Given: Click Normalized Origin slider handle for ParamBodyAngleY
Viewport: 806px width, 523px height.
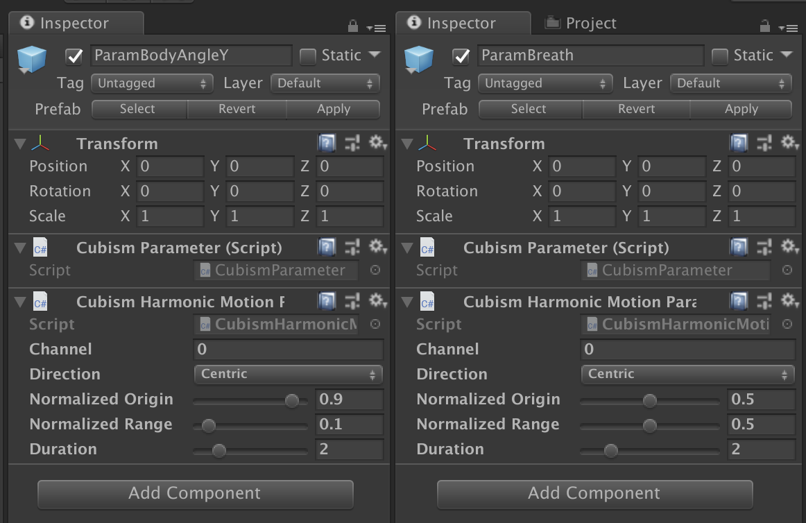Looking at the screenshot, I should click(x=292, y=400).
